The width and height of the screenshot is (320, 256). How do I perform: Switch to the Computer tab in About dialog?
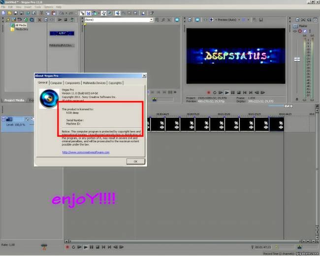click(56, 83)
